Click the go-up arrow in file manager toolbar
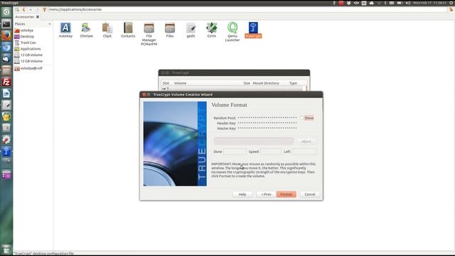 tap(44, 9)
